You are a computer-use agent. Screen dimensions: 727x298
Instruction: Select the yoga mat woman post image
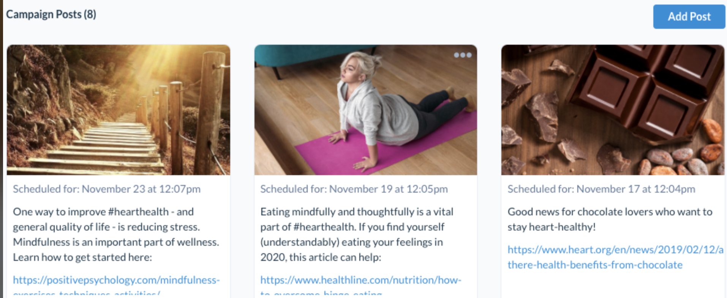click(x=365, y=110)
